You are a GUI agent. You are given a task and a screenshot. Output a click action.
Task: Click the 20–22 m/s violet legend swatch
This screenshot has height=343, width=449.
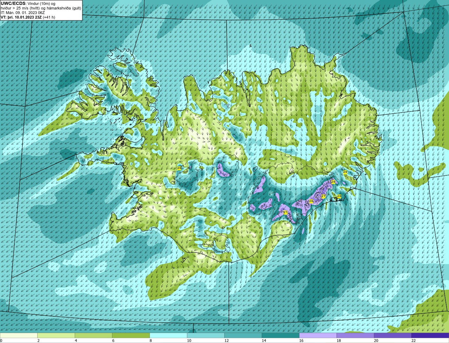pyautogui.click(x=393, y=336)
